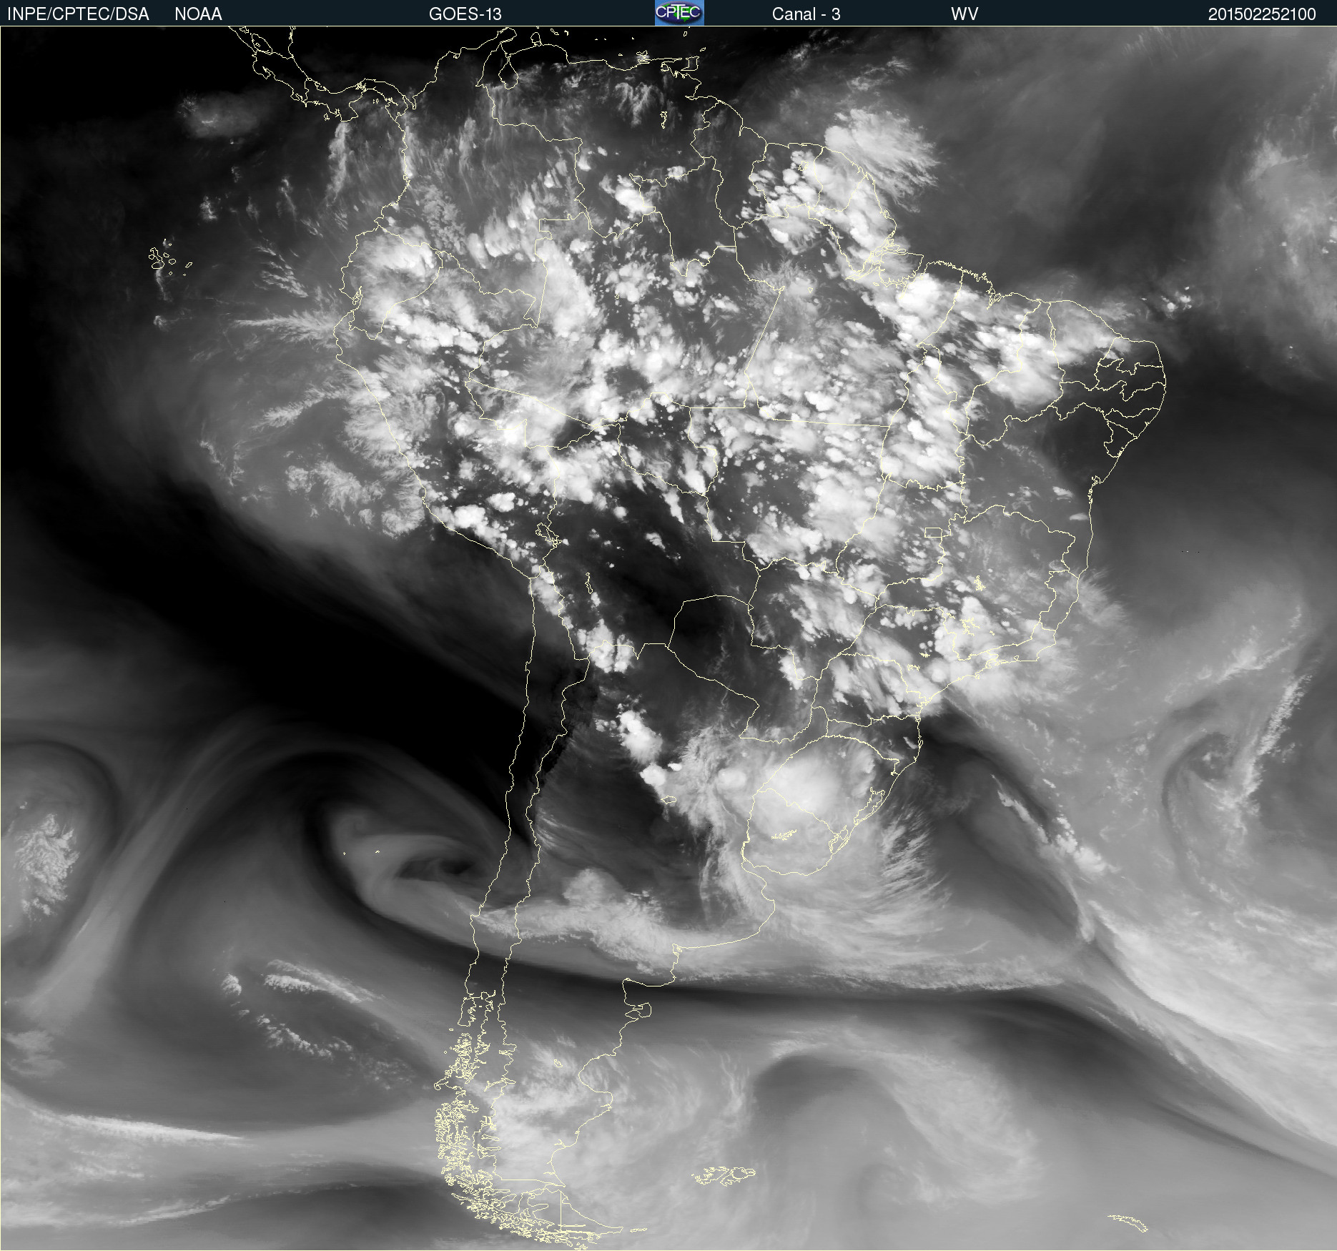Click the NOAA label in header
1337x1251 pixels.
pyautogui.click(x=198, y=14)
